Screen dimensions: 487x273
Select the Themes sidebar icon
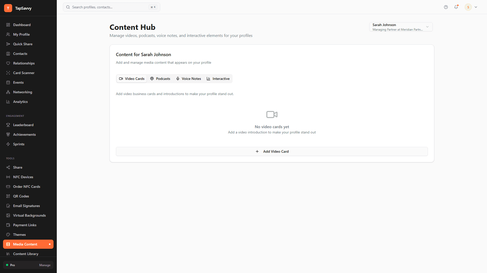8,235
